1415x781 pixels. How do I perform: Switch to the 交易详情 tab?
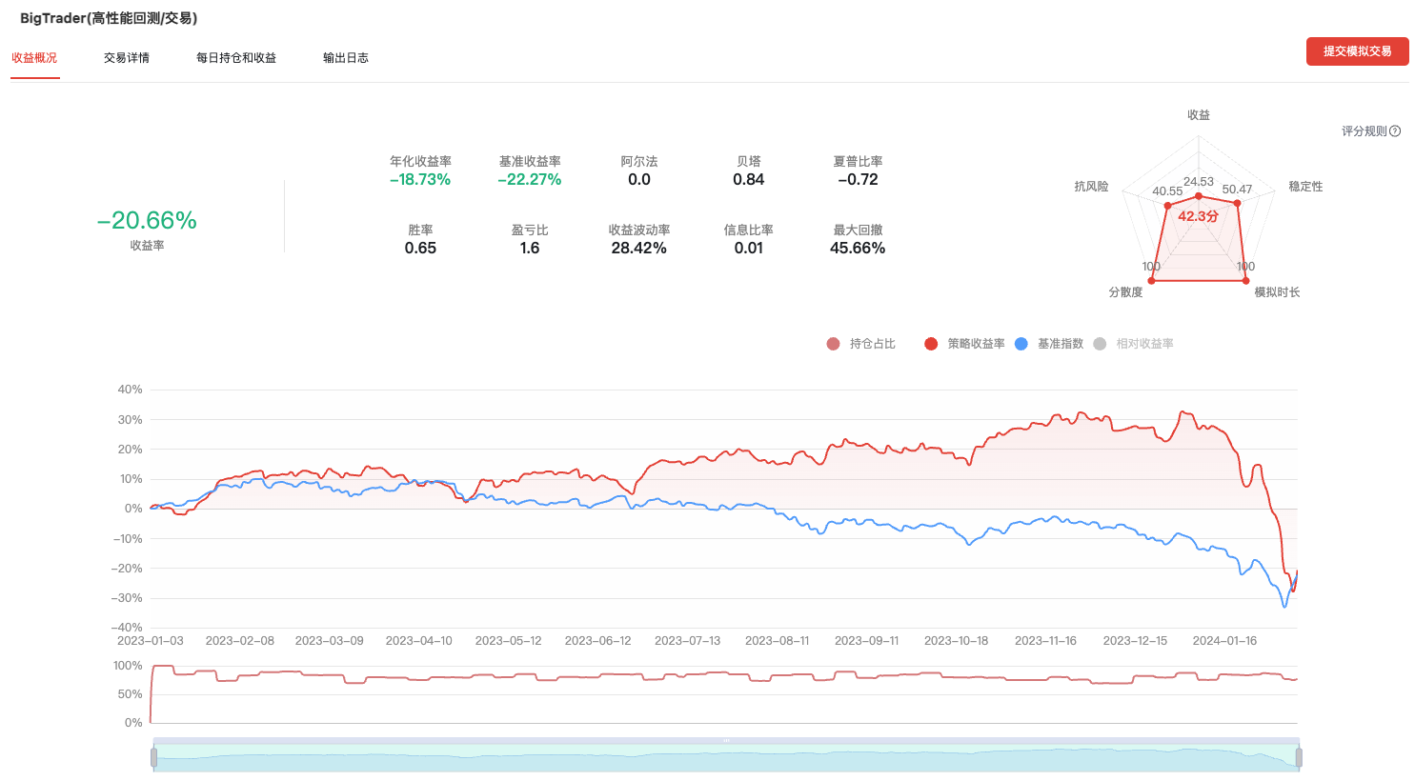[x=127, y=58]
